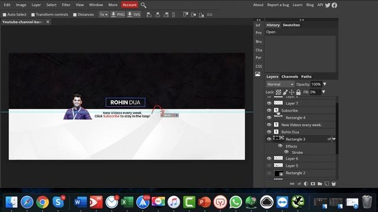Screen dimensions: 378x212
Task: Open the Window menu
Action: point(96,5)
